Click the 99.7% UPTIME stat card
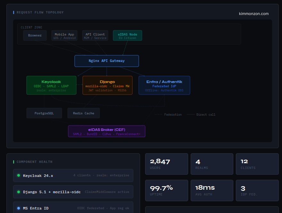The height and width of the screenshot is (213, 282). click(x=167, y=190)
